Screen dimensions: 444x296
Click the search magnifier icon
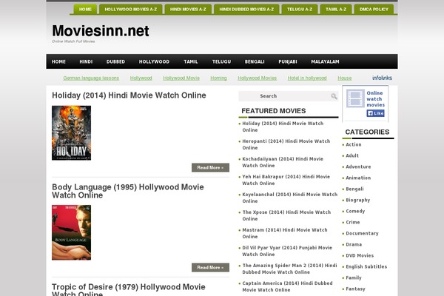click(x=334, y=96)
